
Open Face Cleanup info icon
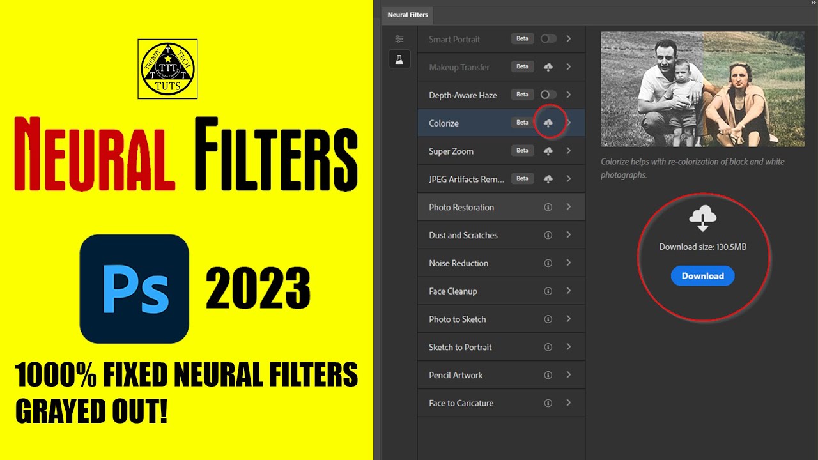548,291
